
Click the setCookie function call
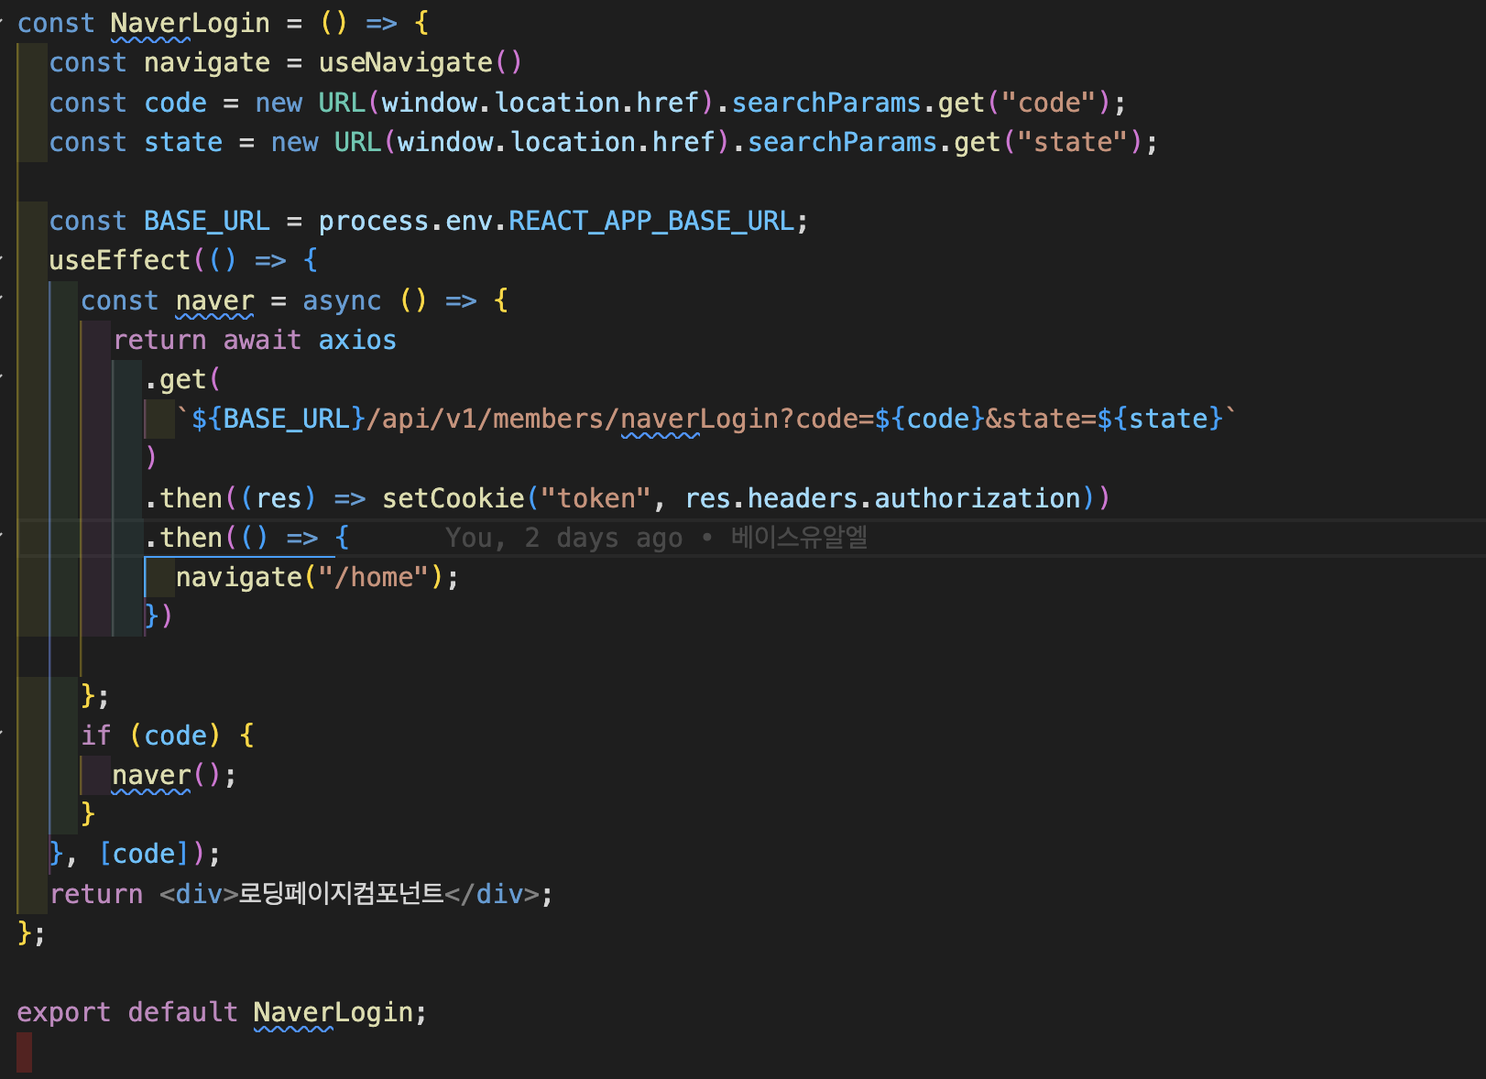[453, 498]
